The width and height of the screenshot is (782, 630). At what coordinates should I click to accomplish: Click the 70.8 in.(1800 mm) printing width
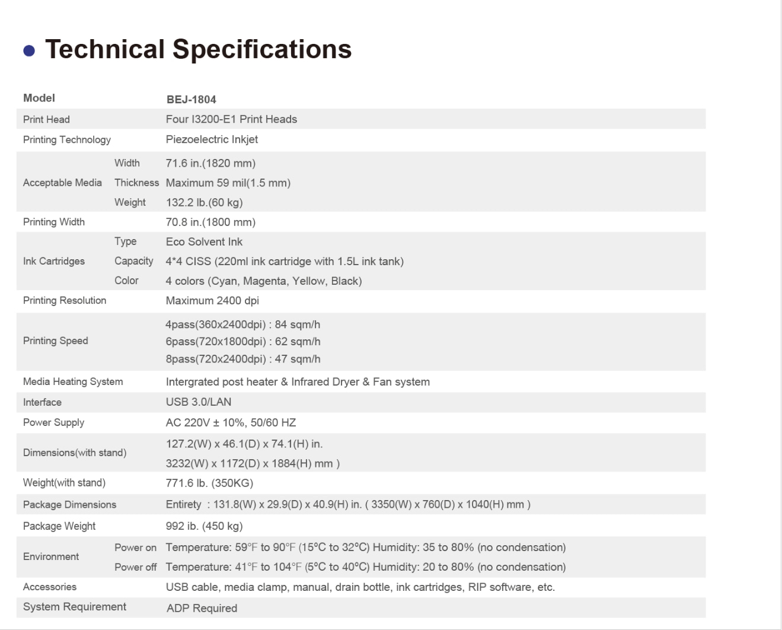(210, 222)
